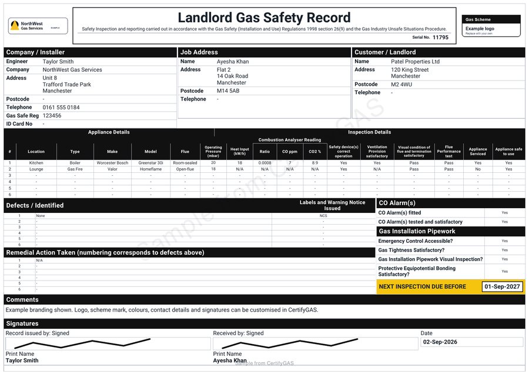The width and height of the screenshot is (529, 374).
Task: Click the Homeflame model cell
Action: click(x=151, y=169)
